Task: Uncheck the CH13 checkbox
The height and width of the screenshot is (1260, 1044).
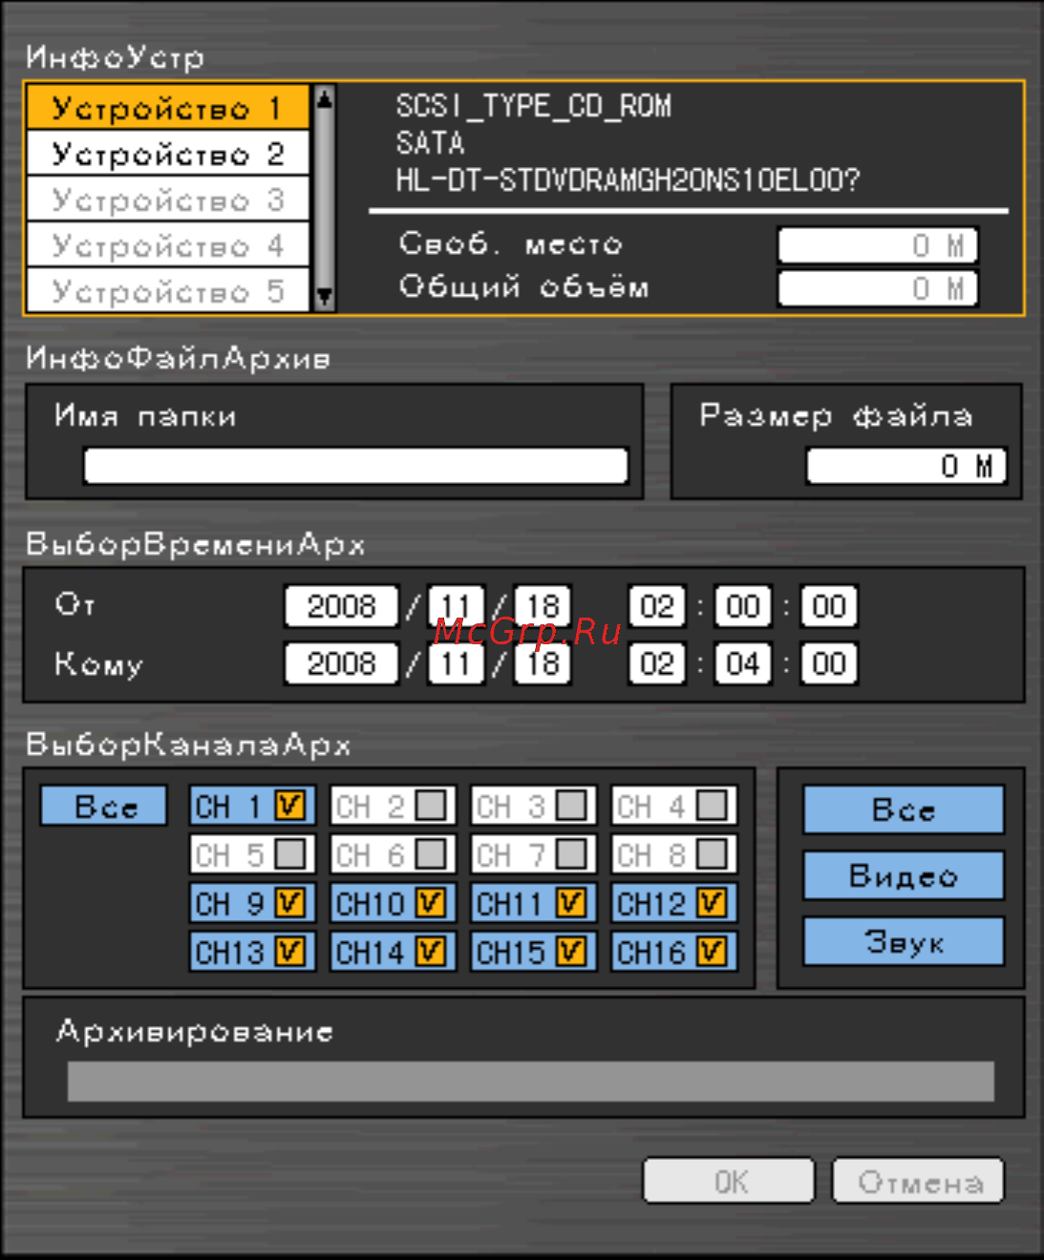Action: [289, 951]
